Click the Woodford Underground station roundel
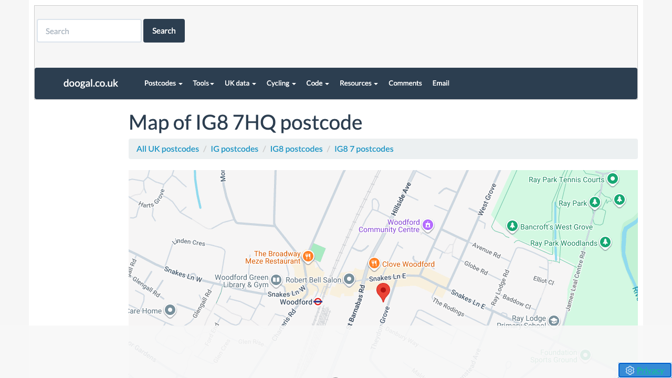Image resolution: width=672 pixels, height=378 pixels. 317,301
